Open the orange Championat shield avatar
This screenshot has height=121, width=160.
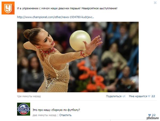click(8, 8)
